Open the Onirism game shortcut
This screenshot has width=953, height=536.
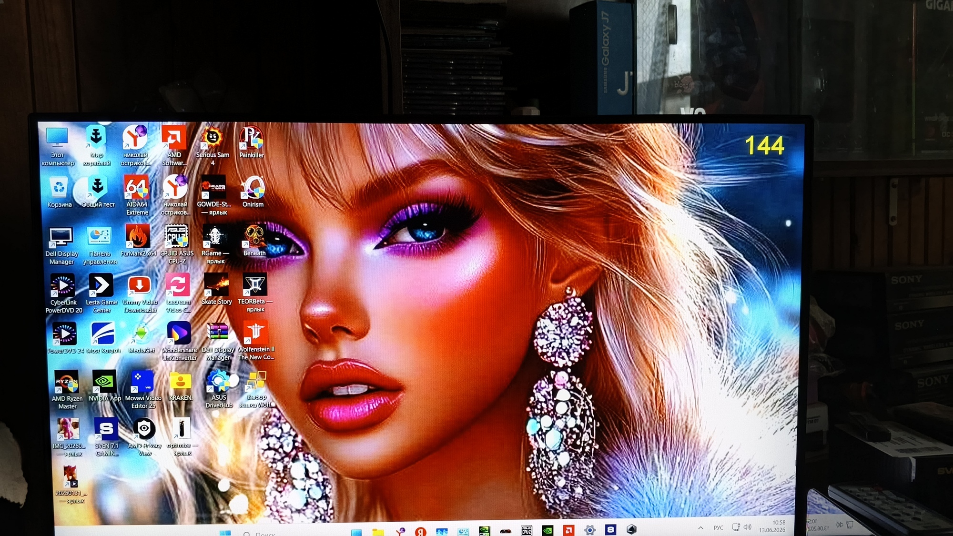click(253, 192)
